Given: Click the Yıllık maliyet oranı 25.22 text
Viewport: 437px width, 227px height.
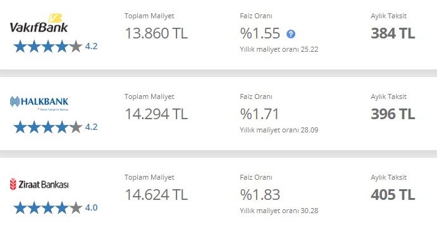Looking at the screenshot, I should [279, 49].
